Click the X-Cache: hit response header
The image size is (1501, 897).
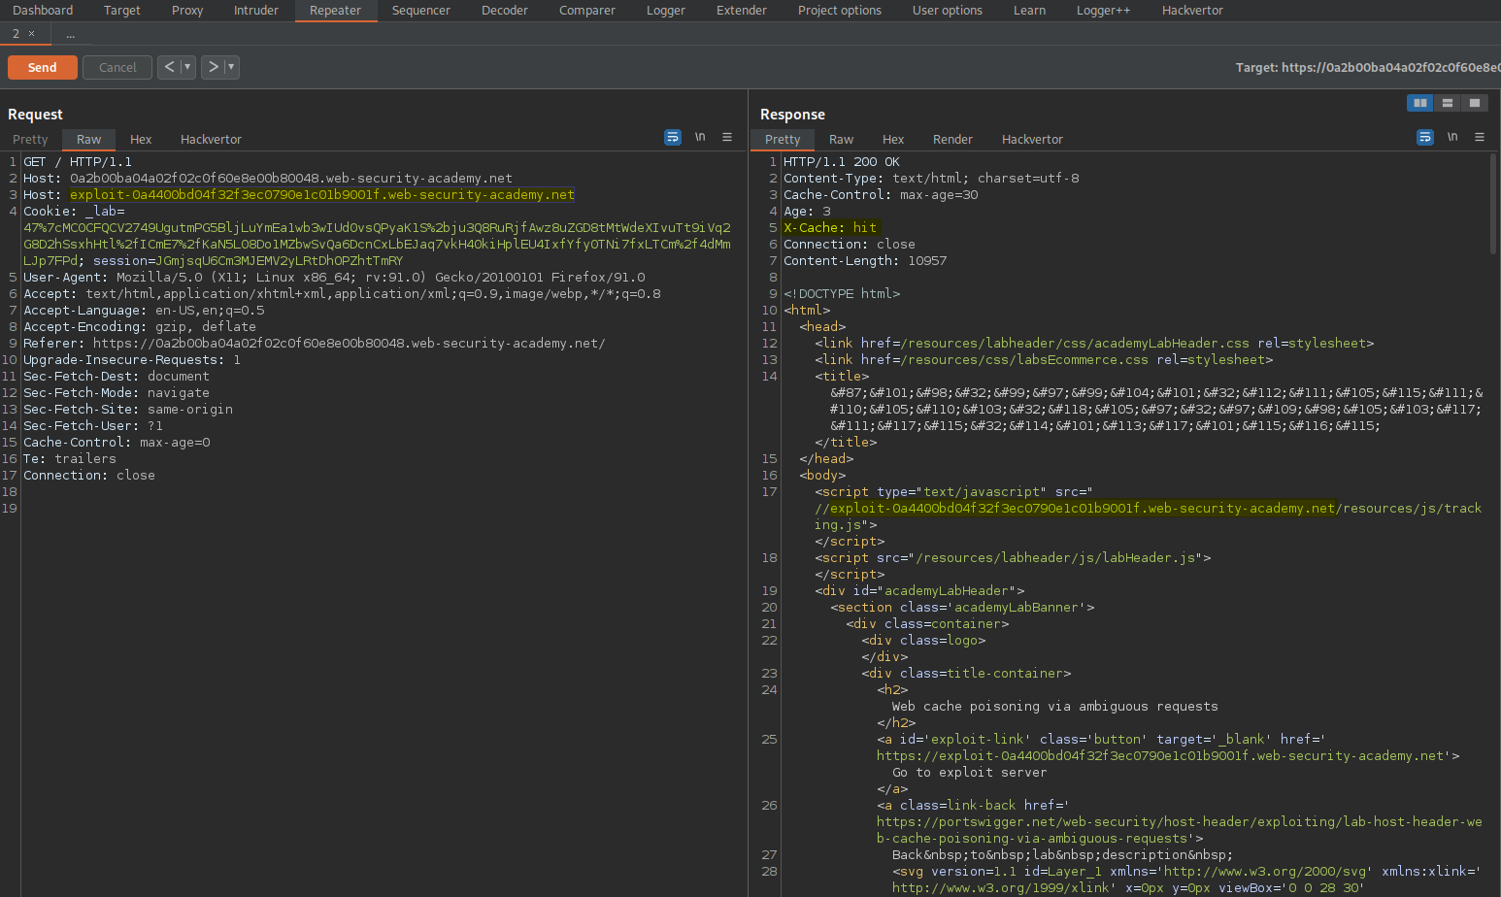click(x=830, y=227)
